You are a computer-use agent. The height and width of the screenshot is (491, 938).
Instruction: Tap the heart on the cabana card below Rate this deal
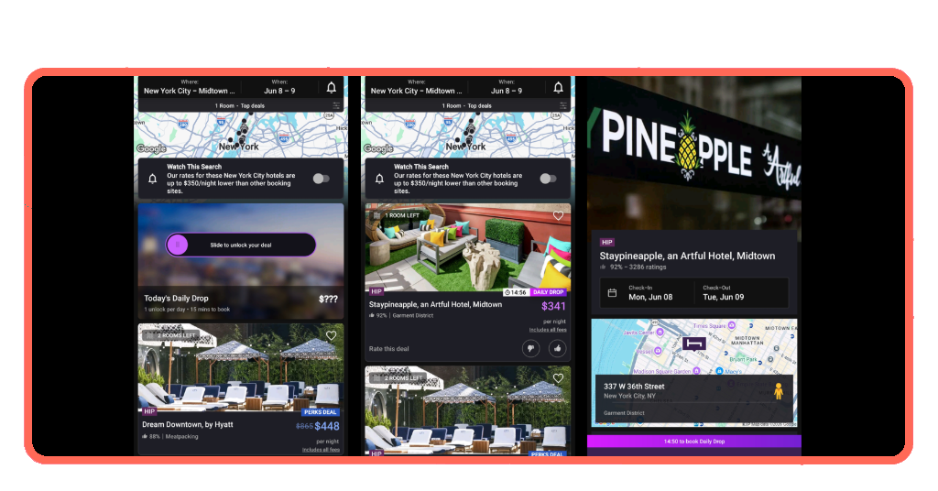(558, 378)
